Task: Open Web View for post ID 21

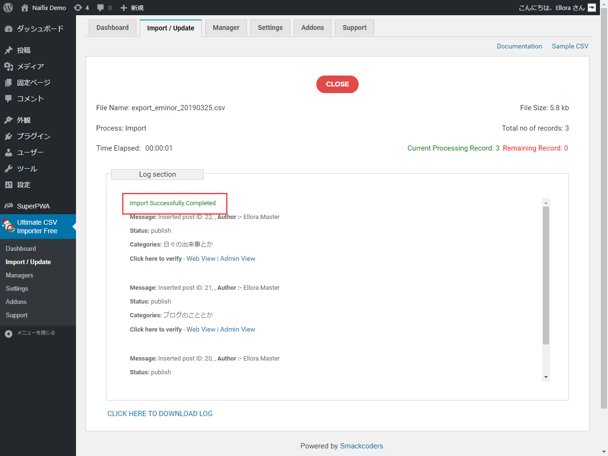Action: 201,329
